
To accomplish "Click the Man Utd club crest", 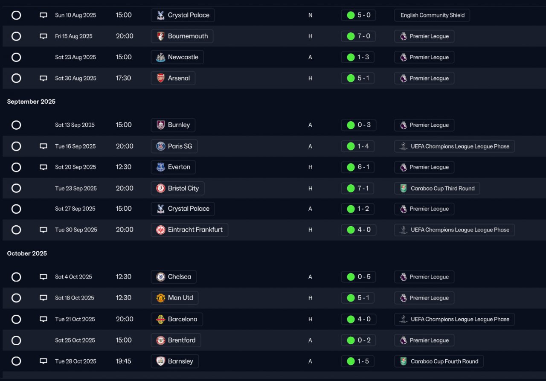I will click(161, 298).
